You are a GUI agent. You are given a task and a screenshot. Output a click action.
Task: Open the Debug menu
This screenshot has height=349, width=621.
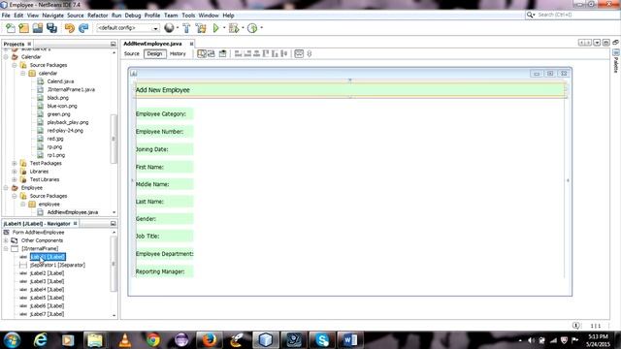[x=133, y=16]
